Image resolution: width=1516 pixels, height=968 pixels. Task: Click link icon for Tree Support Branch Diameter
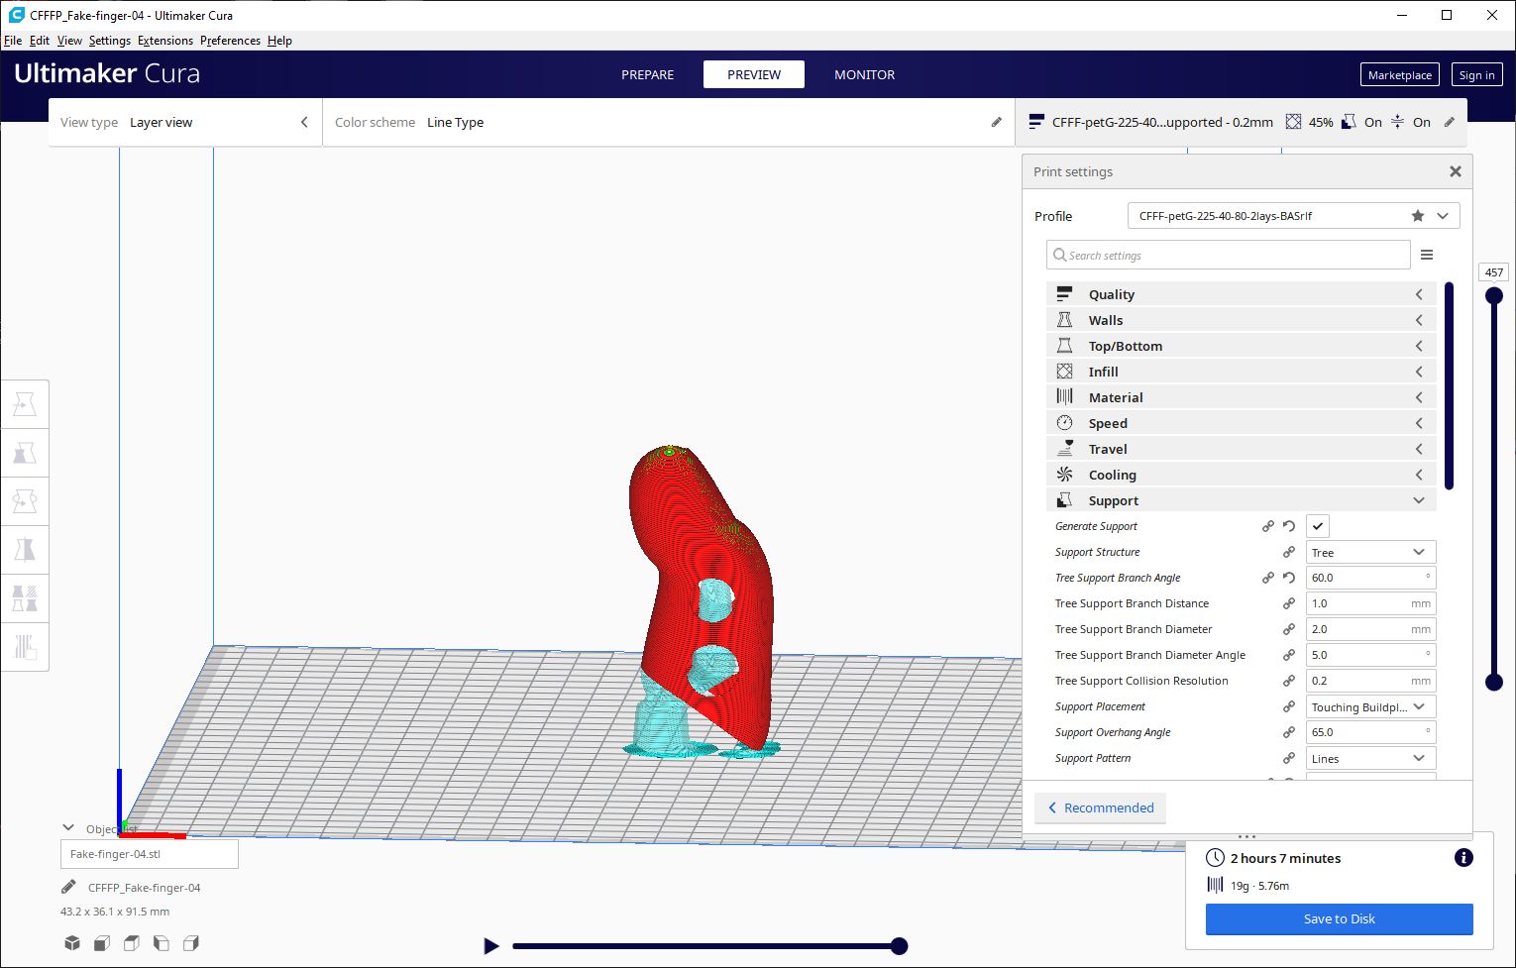(x=1289, y=629)
